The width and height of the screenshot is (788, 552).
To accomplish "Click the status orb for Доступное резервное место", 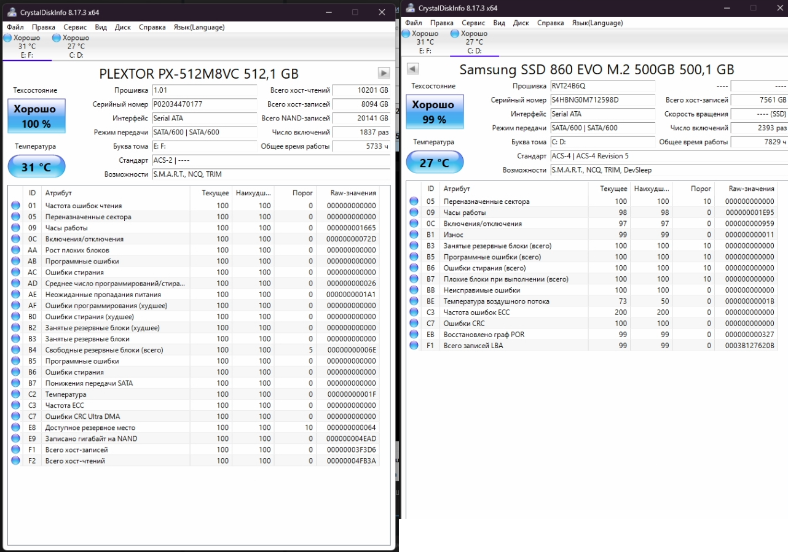I will click(x=16, y=427).
